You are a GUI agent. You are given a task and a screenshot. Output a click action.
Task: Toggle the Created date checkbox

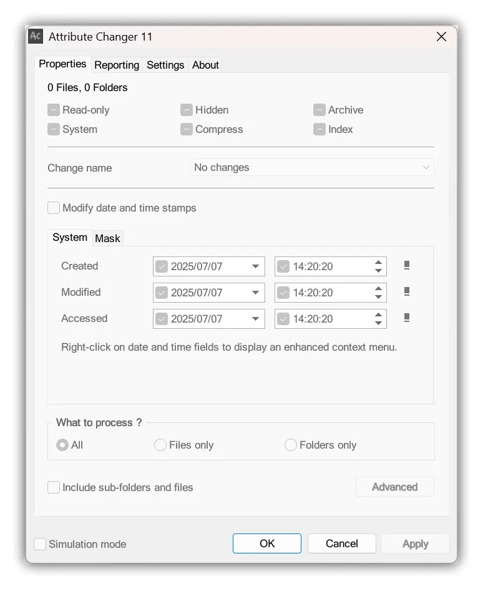162,266
